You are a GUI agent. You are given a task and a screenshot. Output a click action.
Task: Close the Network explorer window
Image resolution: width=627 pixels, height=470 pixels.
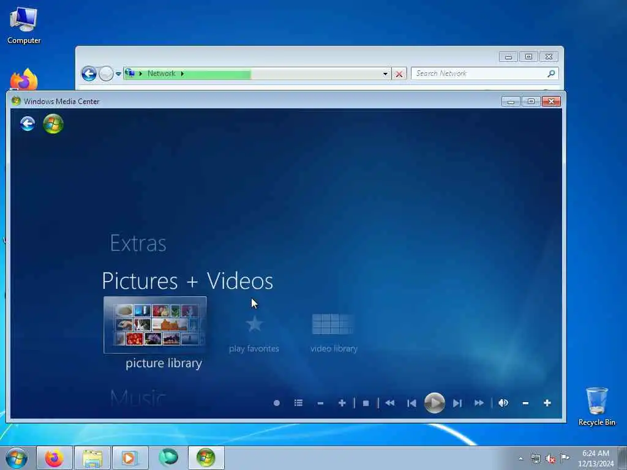coord(549,57)
